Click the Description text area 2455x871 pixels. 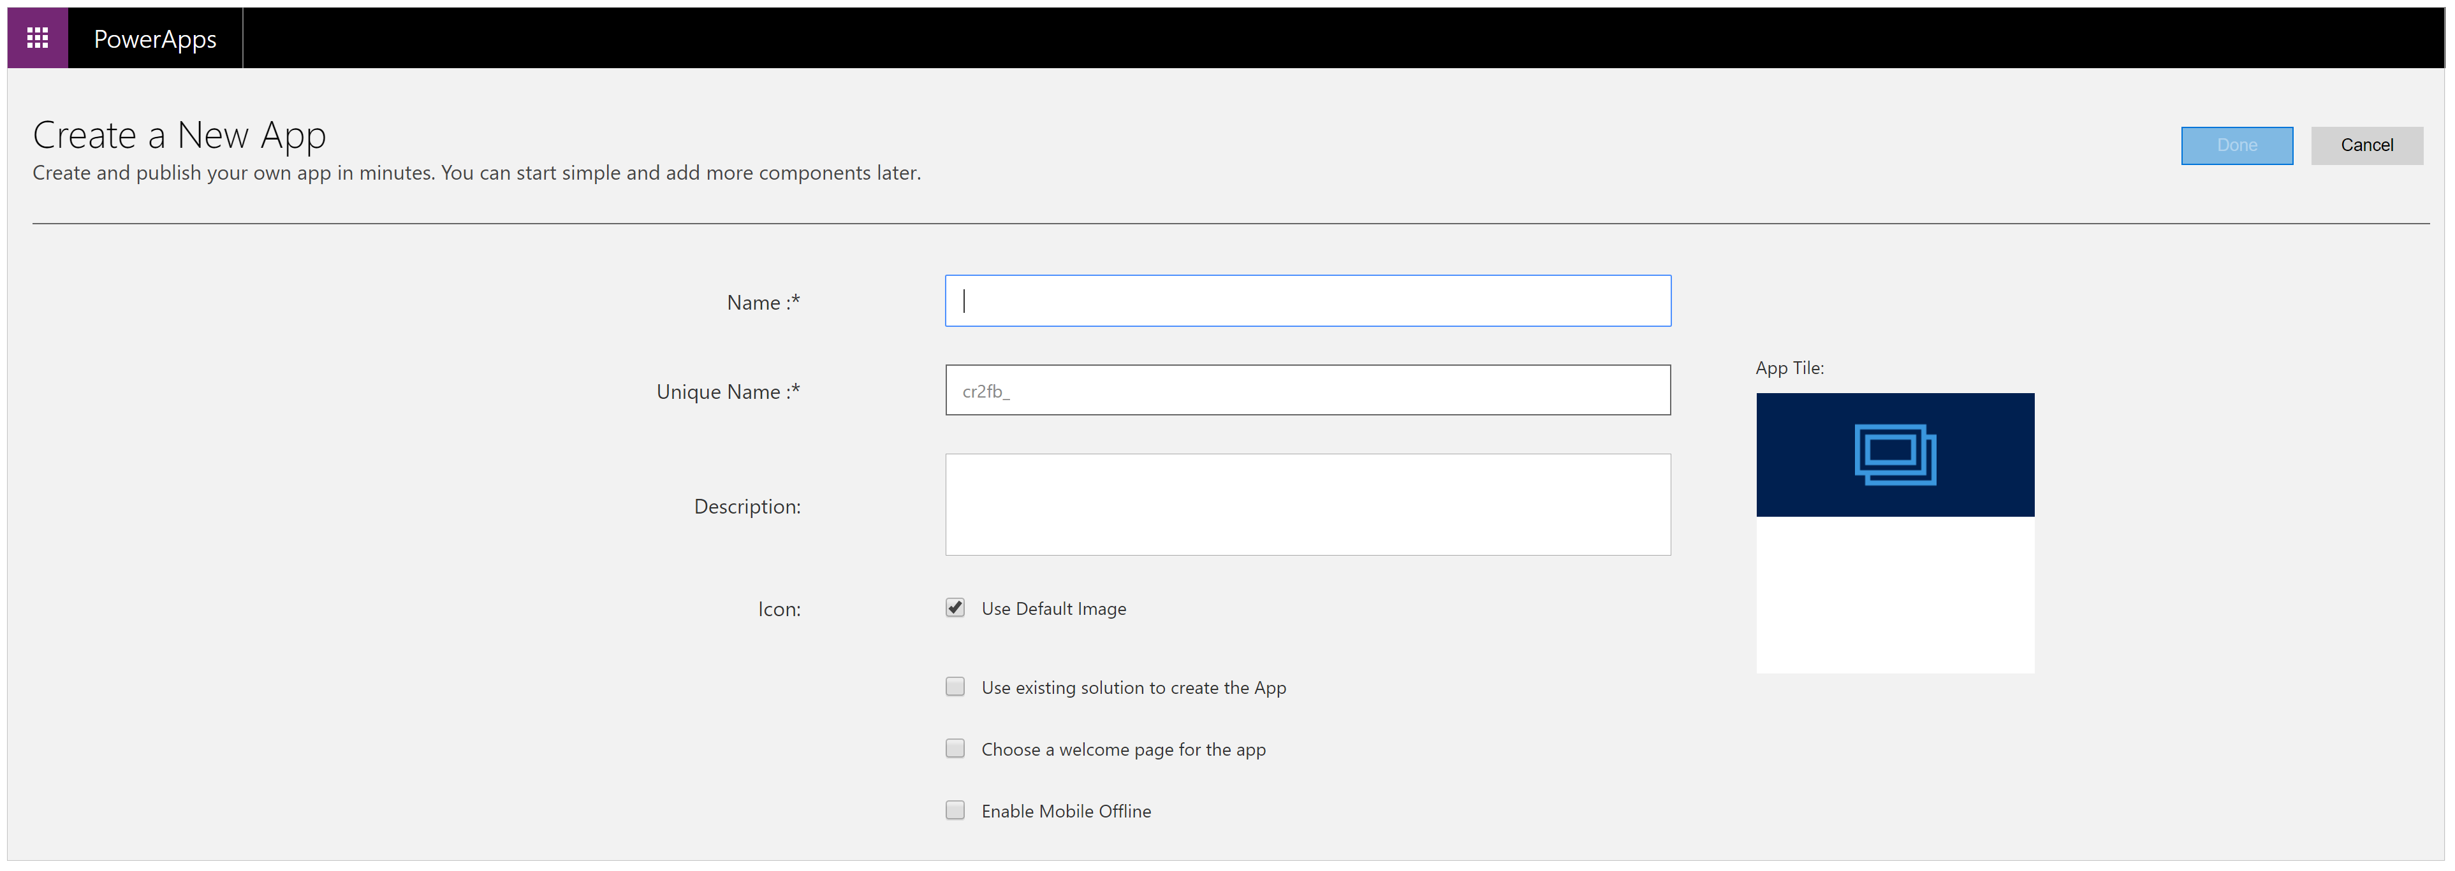[1308, 505]
